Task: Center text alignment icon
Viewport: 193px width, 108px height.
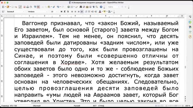Action: [x=75, y=11]
